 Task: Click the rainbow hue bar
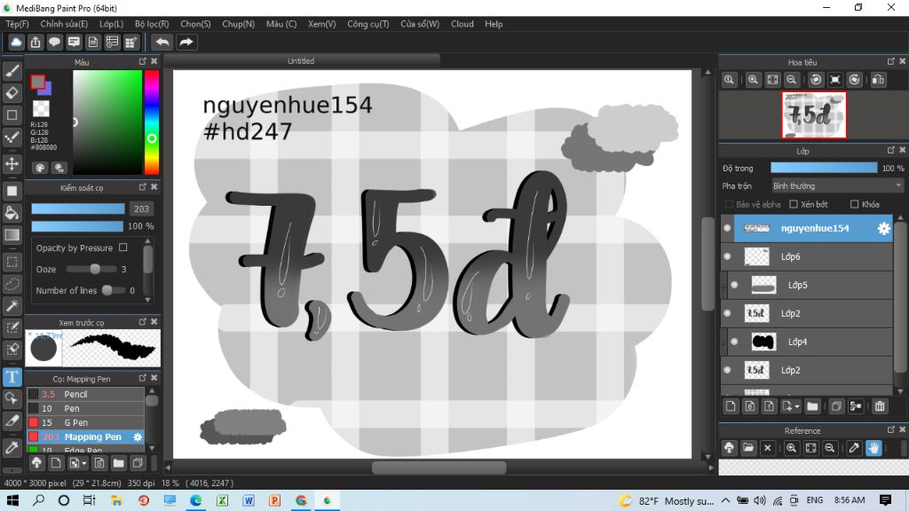151,122
